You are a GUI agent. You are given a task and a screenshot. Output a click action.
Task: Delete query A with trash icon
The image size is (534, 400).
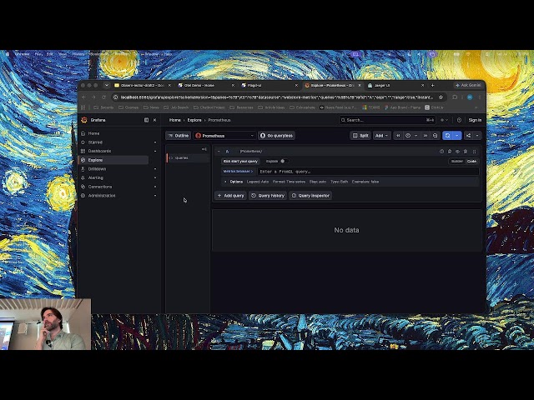coord(466,152)
